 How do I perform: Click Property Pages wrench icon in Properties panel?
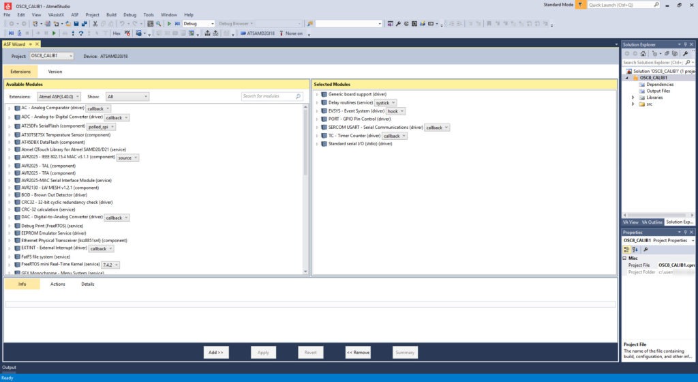[646, 250]
